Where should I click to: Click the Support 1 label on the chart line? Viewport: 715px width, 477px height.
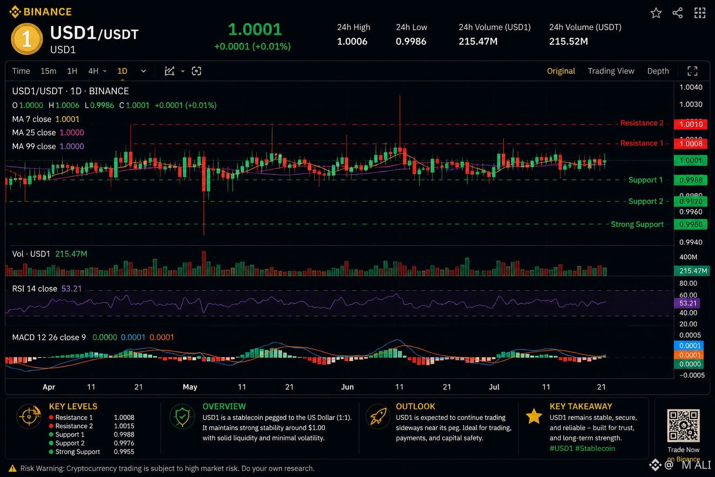pyautogui.click(x=645, y=180)
